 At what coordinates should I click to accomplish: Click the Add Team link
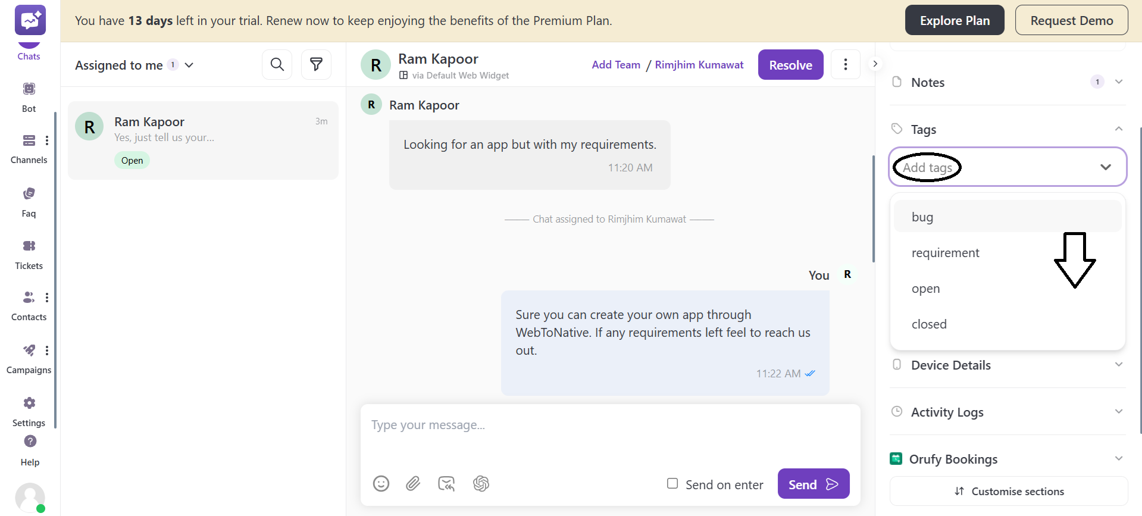(x=616, y=65)
